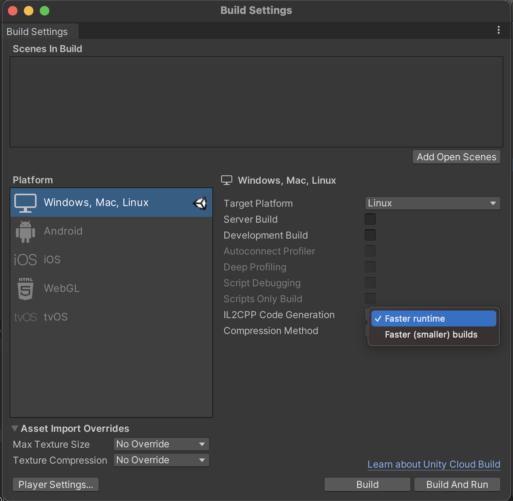Open the Max Texture Size dropdown
This screenshot has width=513, height=501.
point(161,444)
